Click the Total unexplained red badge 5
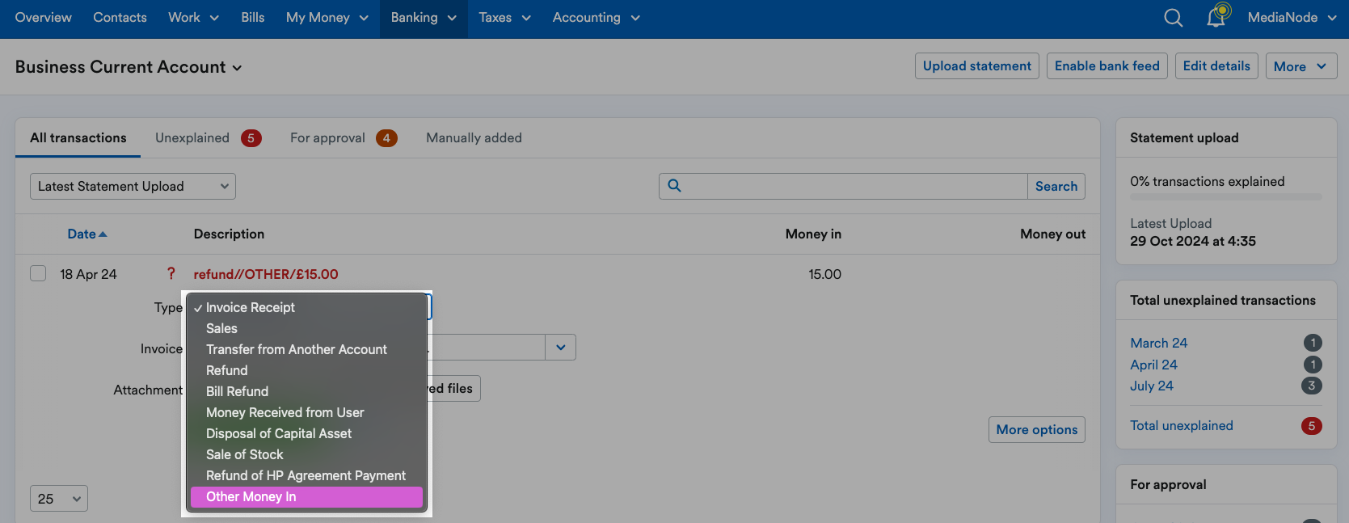The width and height of the screenshot is (1349, 523). [x=1312, y=426]
